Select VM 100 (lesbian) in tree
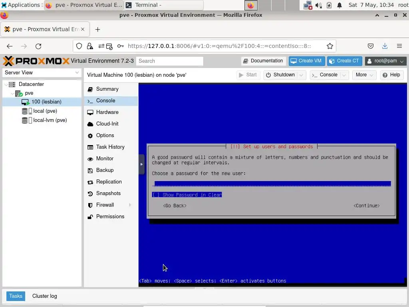This screenshot has width=409, height=307. pos(42,102)
